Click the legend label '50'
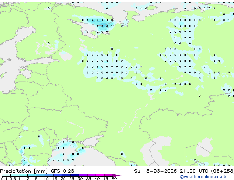 point(114,179)
